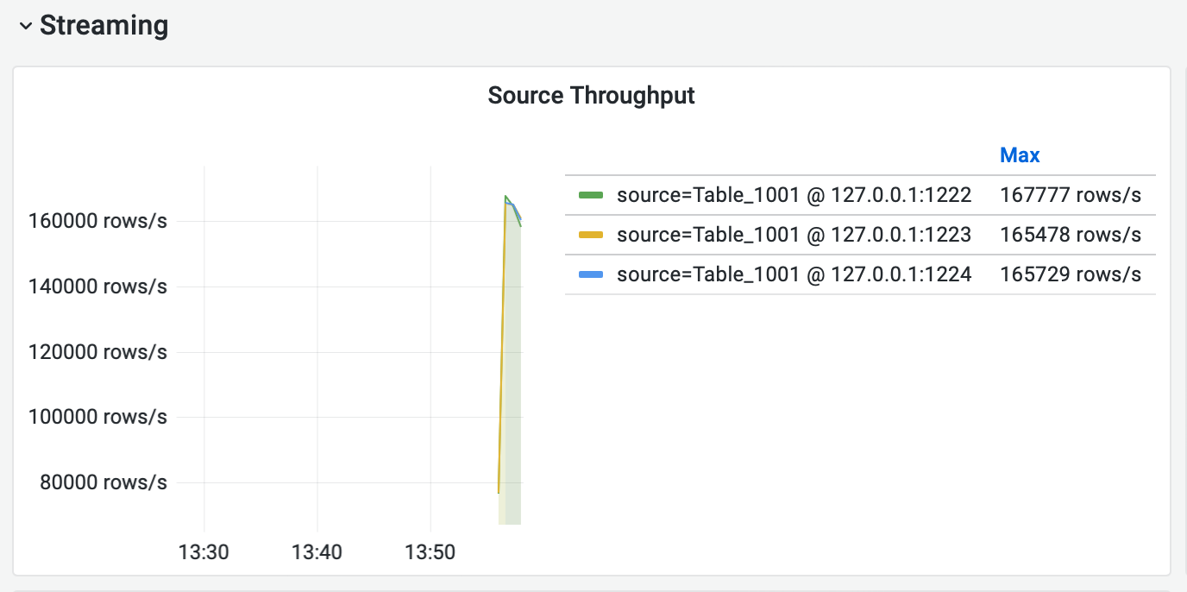Screen dimensions: 1187x592
Task: Click the Max value 165478 rows/s
Action: (1071, 235)
